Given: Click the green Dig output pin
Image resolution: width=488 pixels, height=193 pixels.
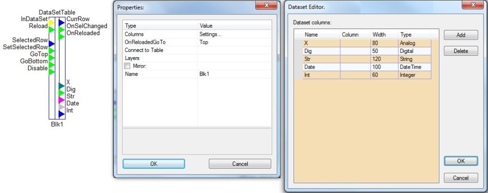Looking at the screenshot, I should click(61, 93).
